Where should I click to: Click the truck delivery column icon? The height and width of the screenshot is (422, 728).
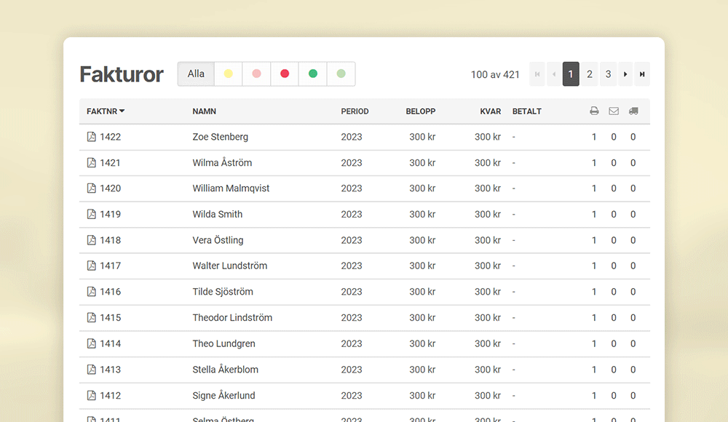point(633,111)
